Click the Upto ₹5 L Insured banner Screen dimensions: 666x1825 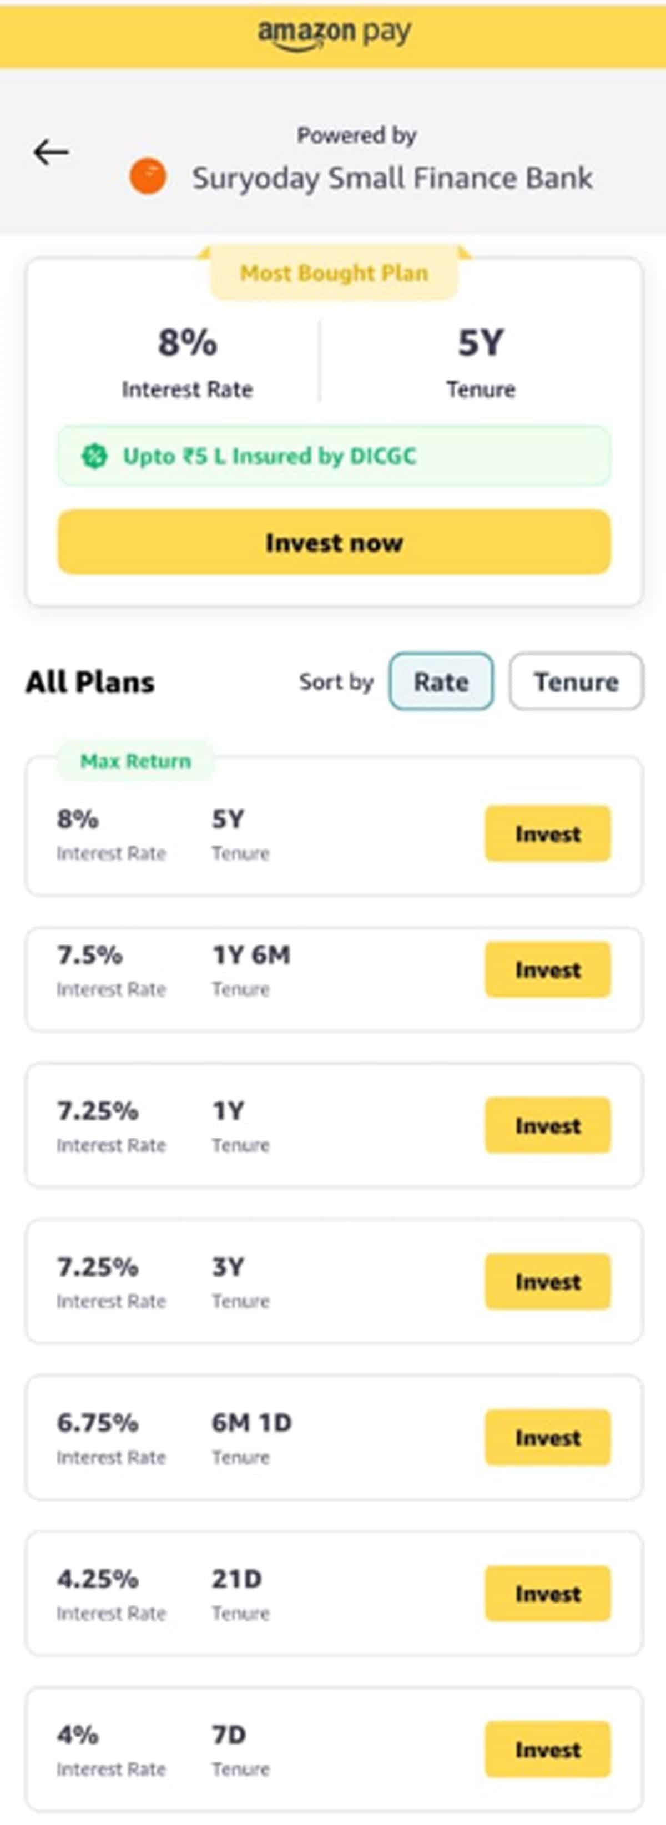click(x=334, y=456)
